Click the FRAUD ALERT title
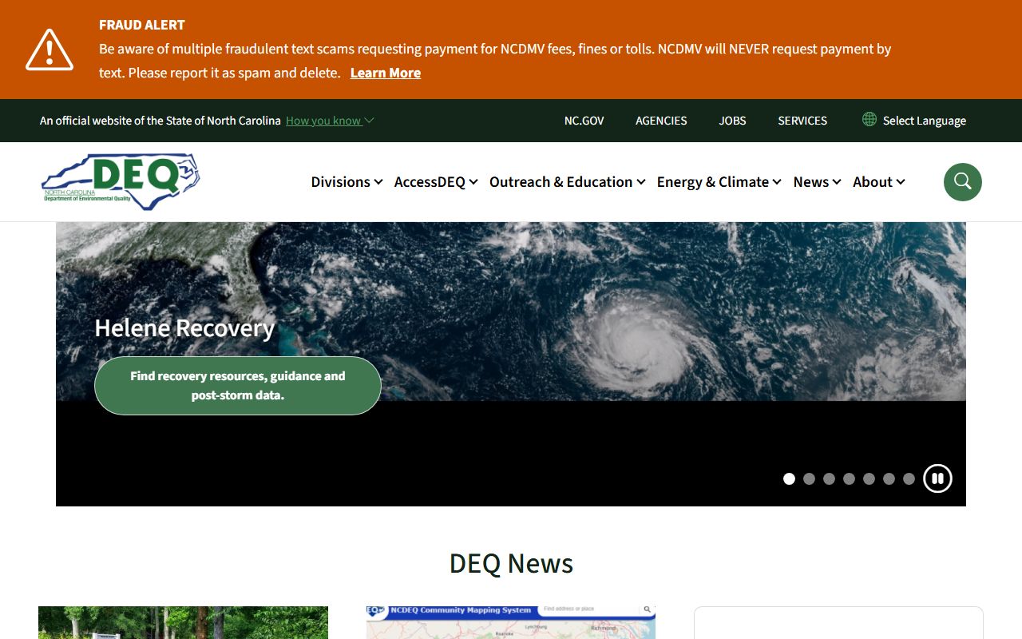1022x639 pixels. point(142,25)
